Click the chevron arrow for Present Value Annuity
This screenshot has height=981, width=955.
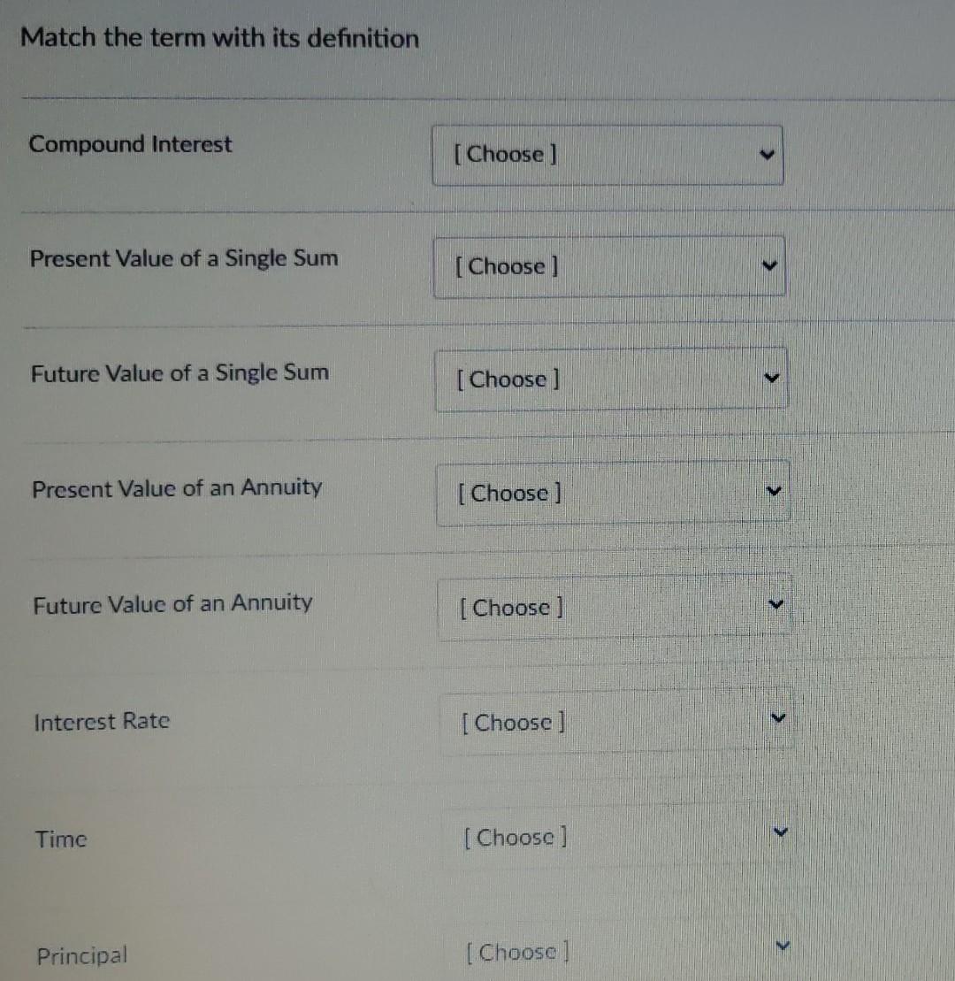click(773, 491)
